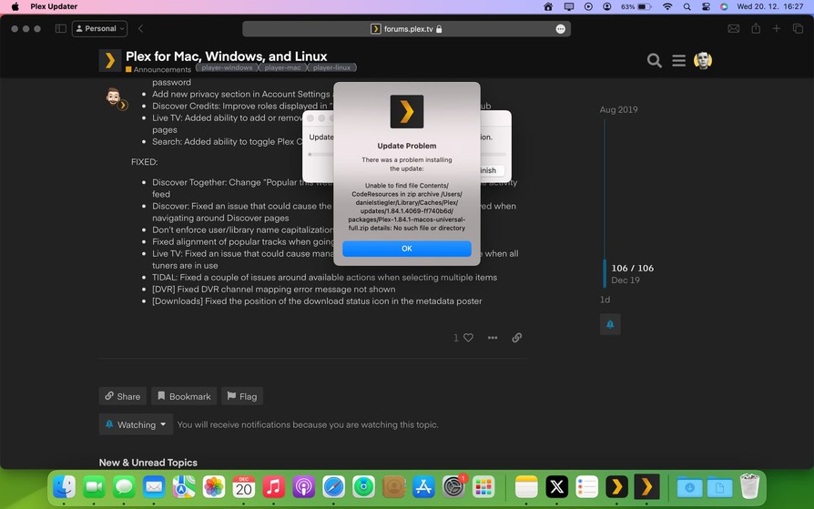The width and height of the screenshot is (814, 509).
Task: Open X app from the Dock
Action: [x=556, y=487]
